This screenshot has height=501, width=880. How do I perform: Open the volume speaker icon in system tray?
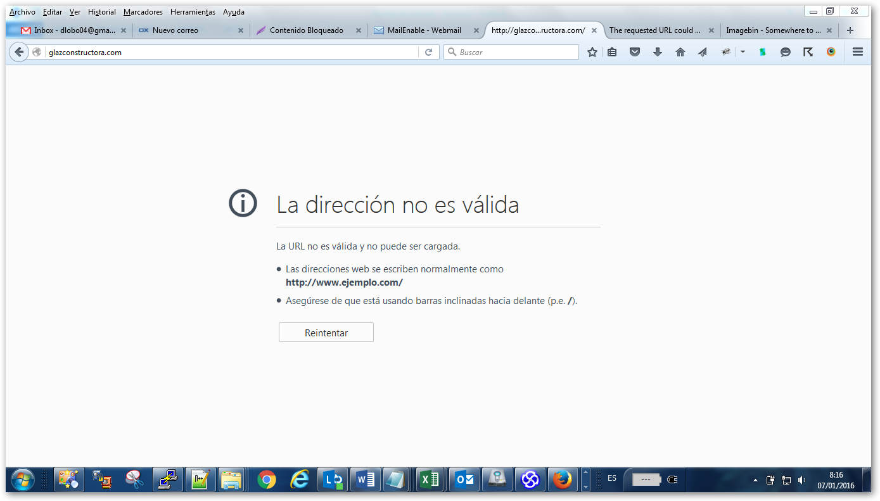(802, 480)
